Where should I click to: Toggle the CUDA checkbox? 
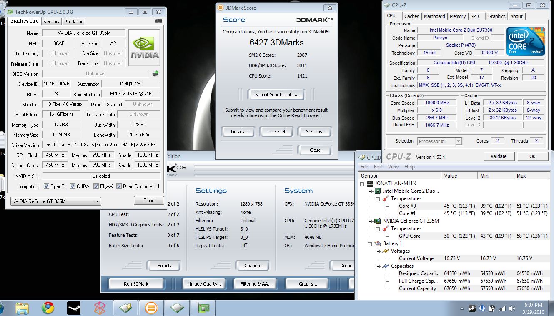tap(73, 186)
